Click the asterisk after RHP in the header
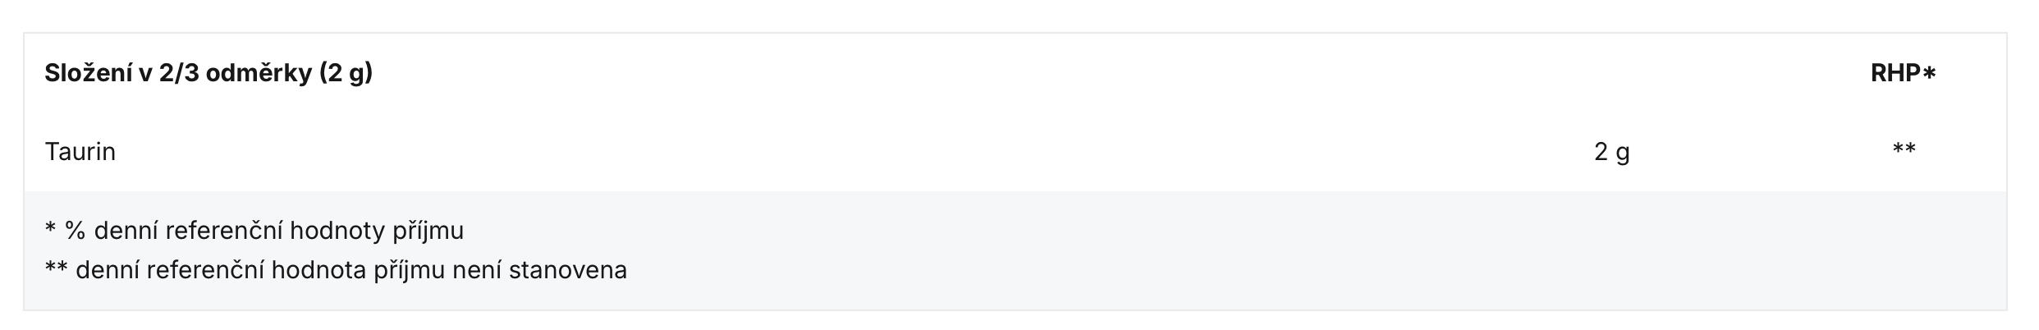2039x330 pixels. click(x=1929, y=75)
